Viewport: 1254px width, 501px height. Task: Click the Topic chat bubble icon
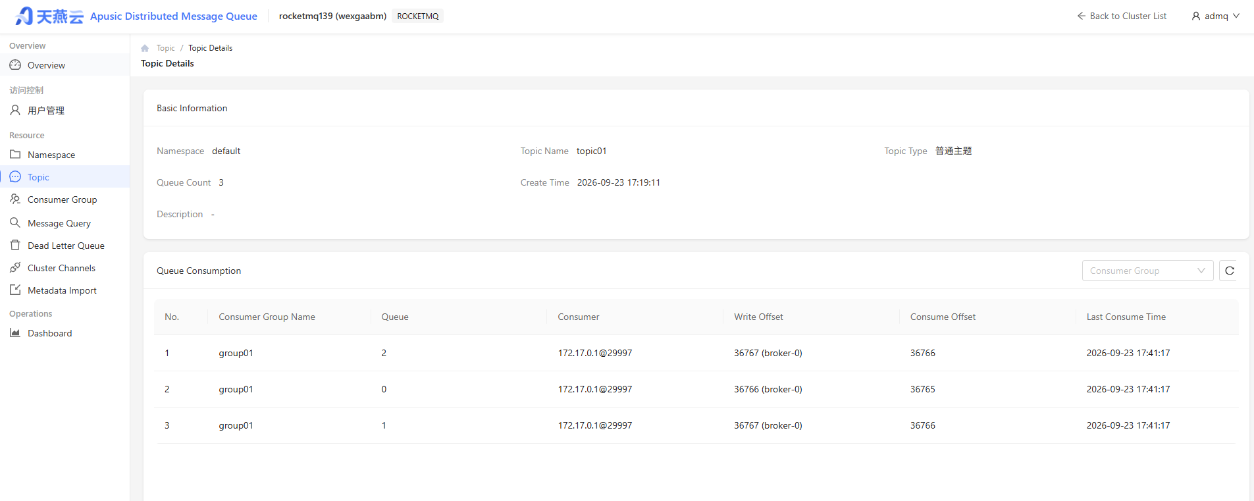point(15,177)
